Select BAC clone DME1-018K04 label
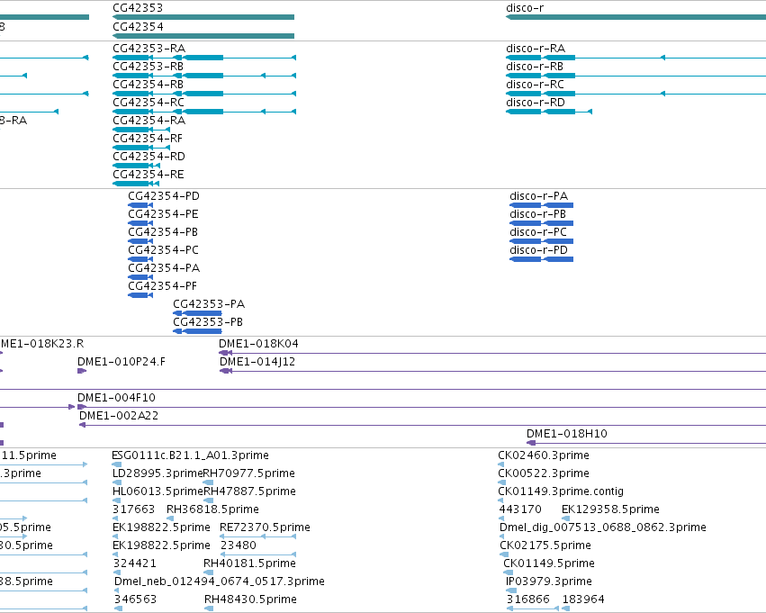The height and width of the screenshot is (613, 766). [258, 344]
